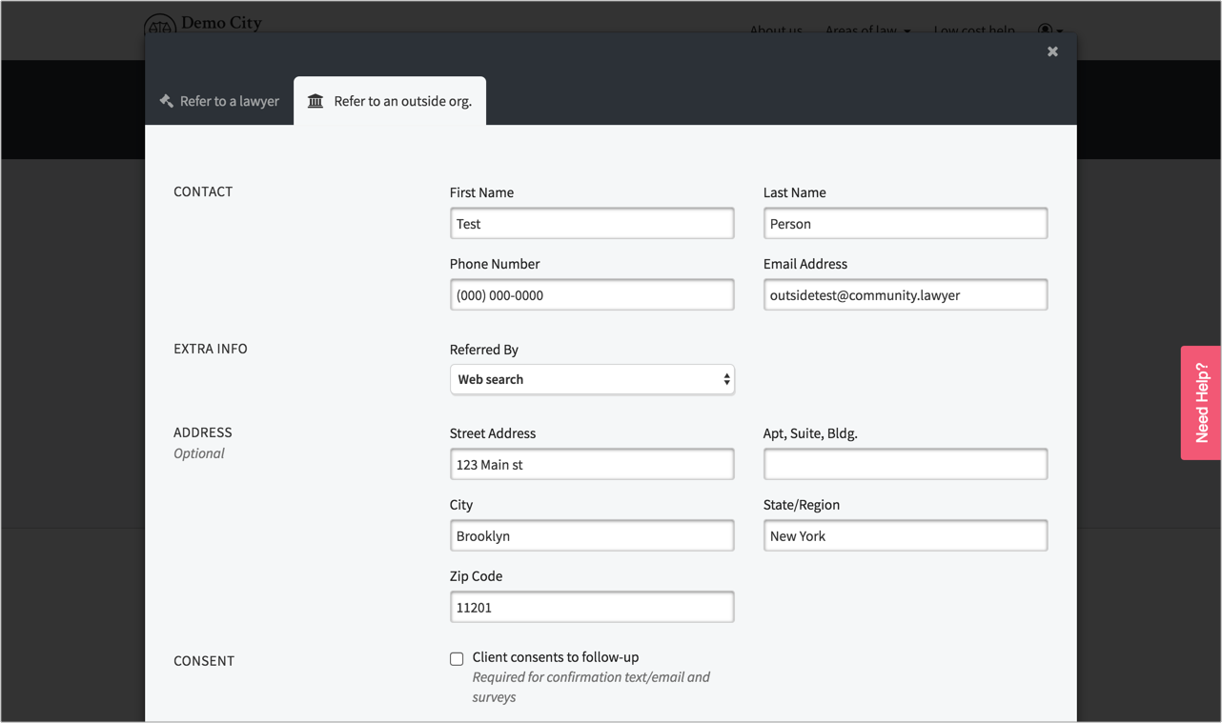Screen dimensions: 1222x723
Task: Click the empty Apt, Suite, Bldg. field
Action: 905,465
